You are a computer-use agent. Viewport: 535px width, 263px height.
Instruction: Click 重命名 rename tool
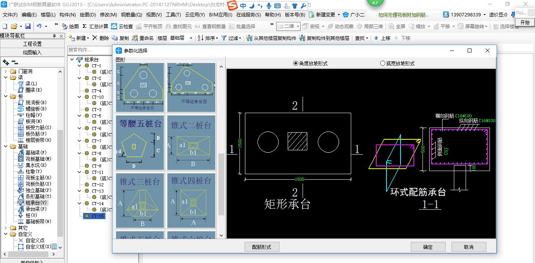coord(143,38)
